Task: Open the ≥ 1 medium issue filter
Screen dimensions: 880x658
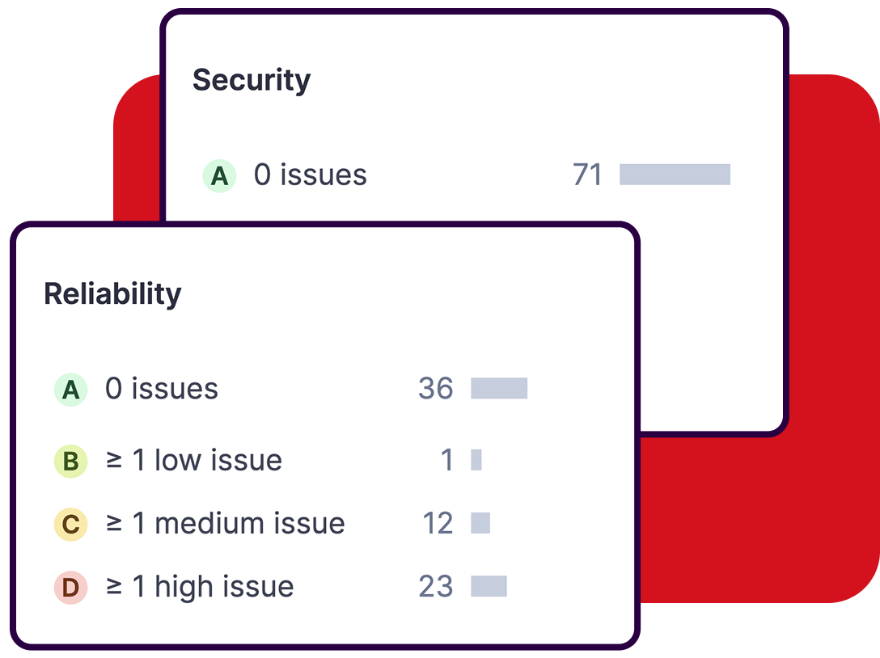Action: [225, 524]
